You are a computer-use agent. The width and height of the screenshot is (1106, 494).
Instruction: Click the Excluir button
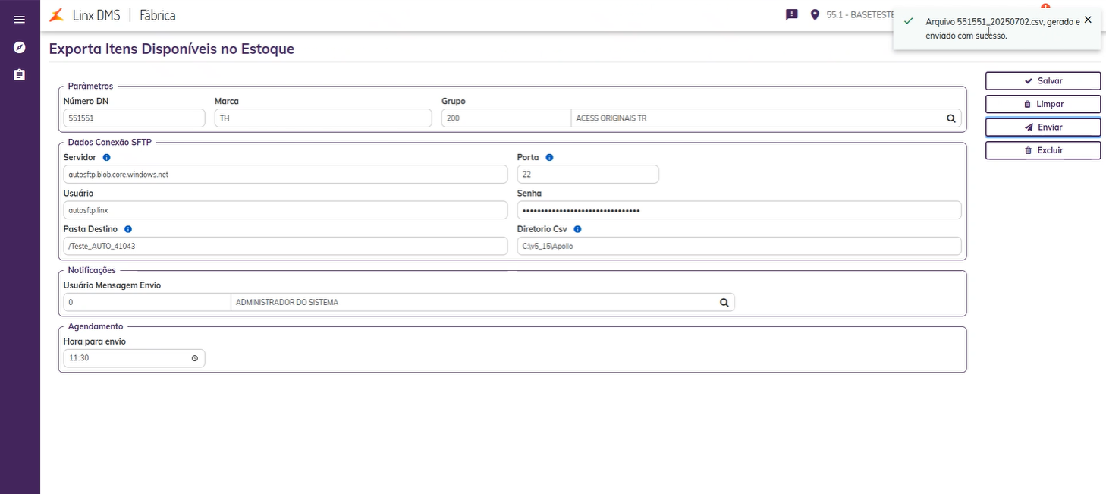[1042, 150]
